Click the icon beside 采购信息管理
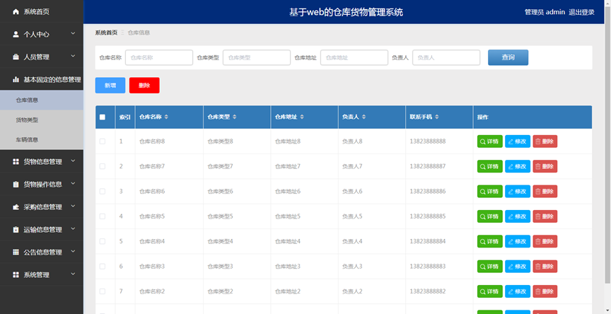 pyautogui.click(x=16, y=207)
